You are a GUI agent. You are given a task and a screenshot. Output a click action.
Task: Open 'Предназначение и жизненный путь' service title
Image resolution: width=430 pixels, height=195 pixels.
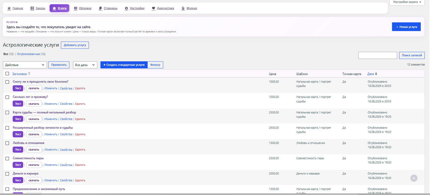tap(39, 189)
